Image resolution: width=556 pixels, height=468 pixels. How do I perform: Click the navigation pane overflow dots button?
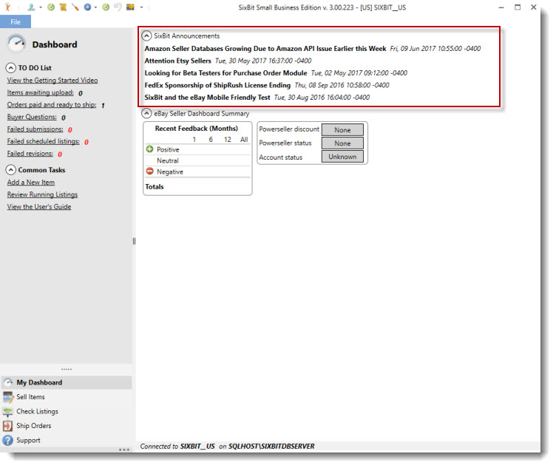124,450
